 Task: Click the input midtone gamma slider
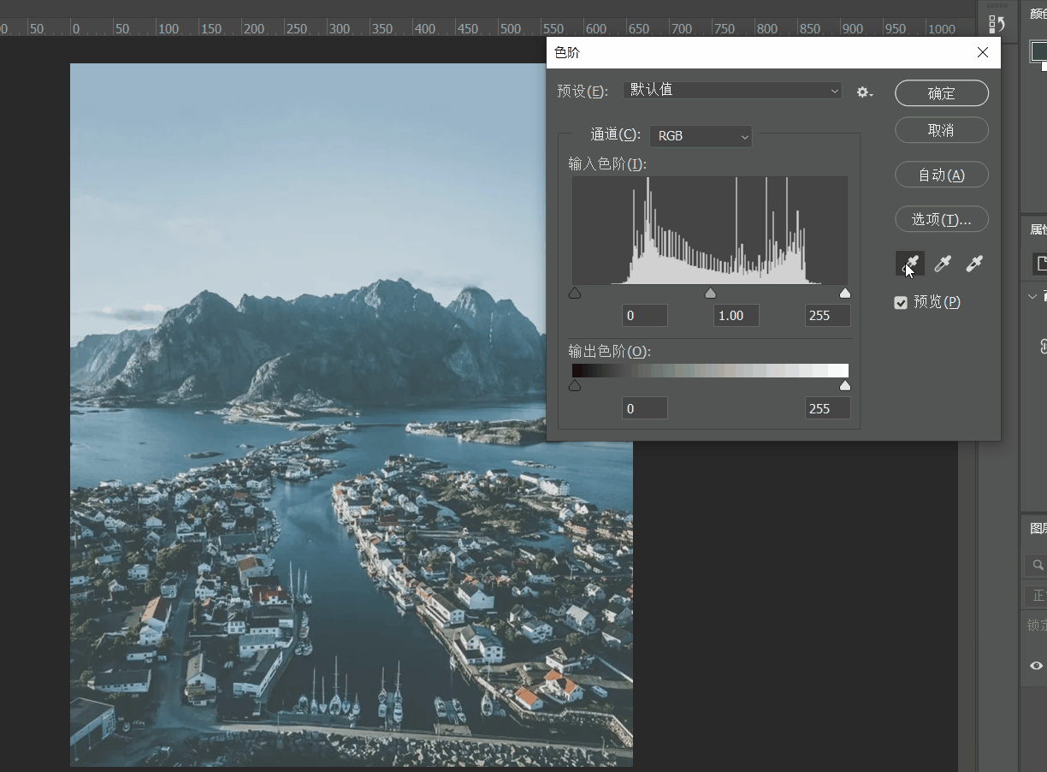pos(710,293)
